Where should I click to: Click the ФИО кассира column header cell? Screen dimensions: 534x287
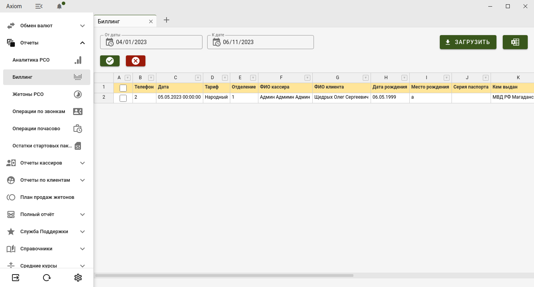click(x=285, y=88)
